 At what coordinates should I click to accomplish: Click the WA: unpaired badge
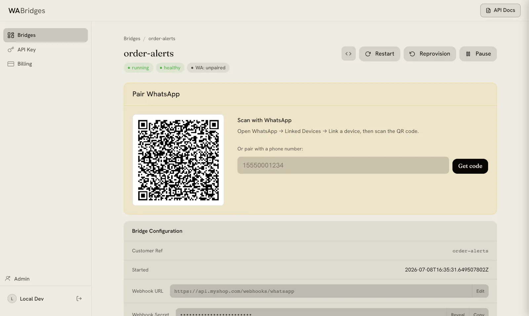208,68
